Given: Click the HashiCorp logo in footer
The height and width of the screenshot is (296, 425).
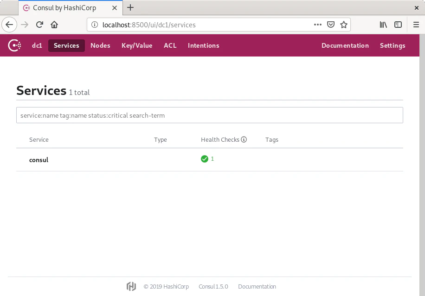Looking at the screenshot, I should [x=131, y=286].
